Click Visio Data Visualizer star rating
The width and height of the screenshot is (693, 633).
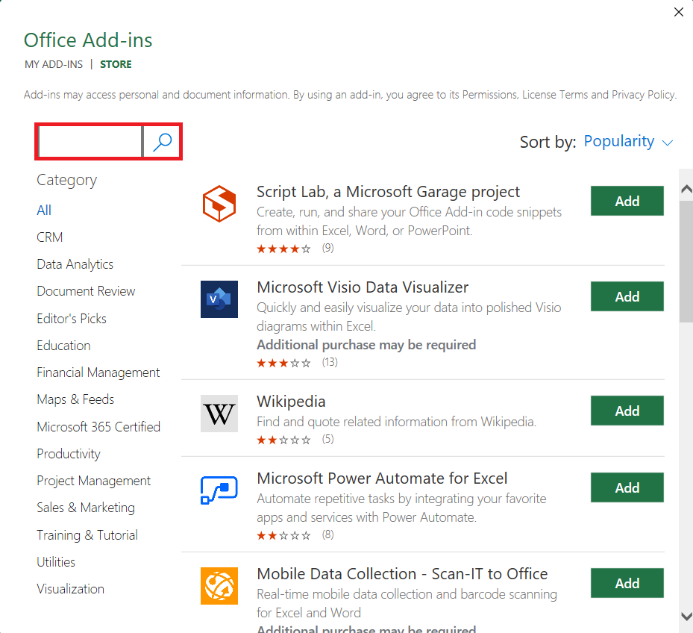[x=283, y=364]
